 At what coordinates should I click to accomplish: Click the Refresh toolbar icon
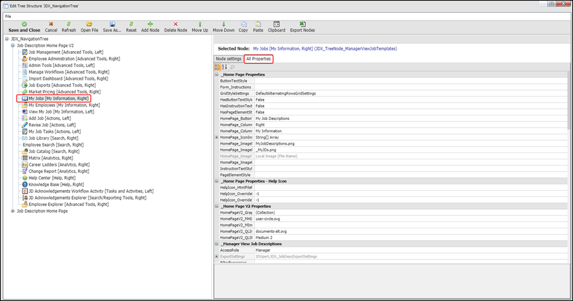click(x=69, y=24)
